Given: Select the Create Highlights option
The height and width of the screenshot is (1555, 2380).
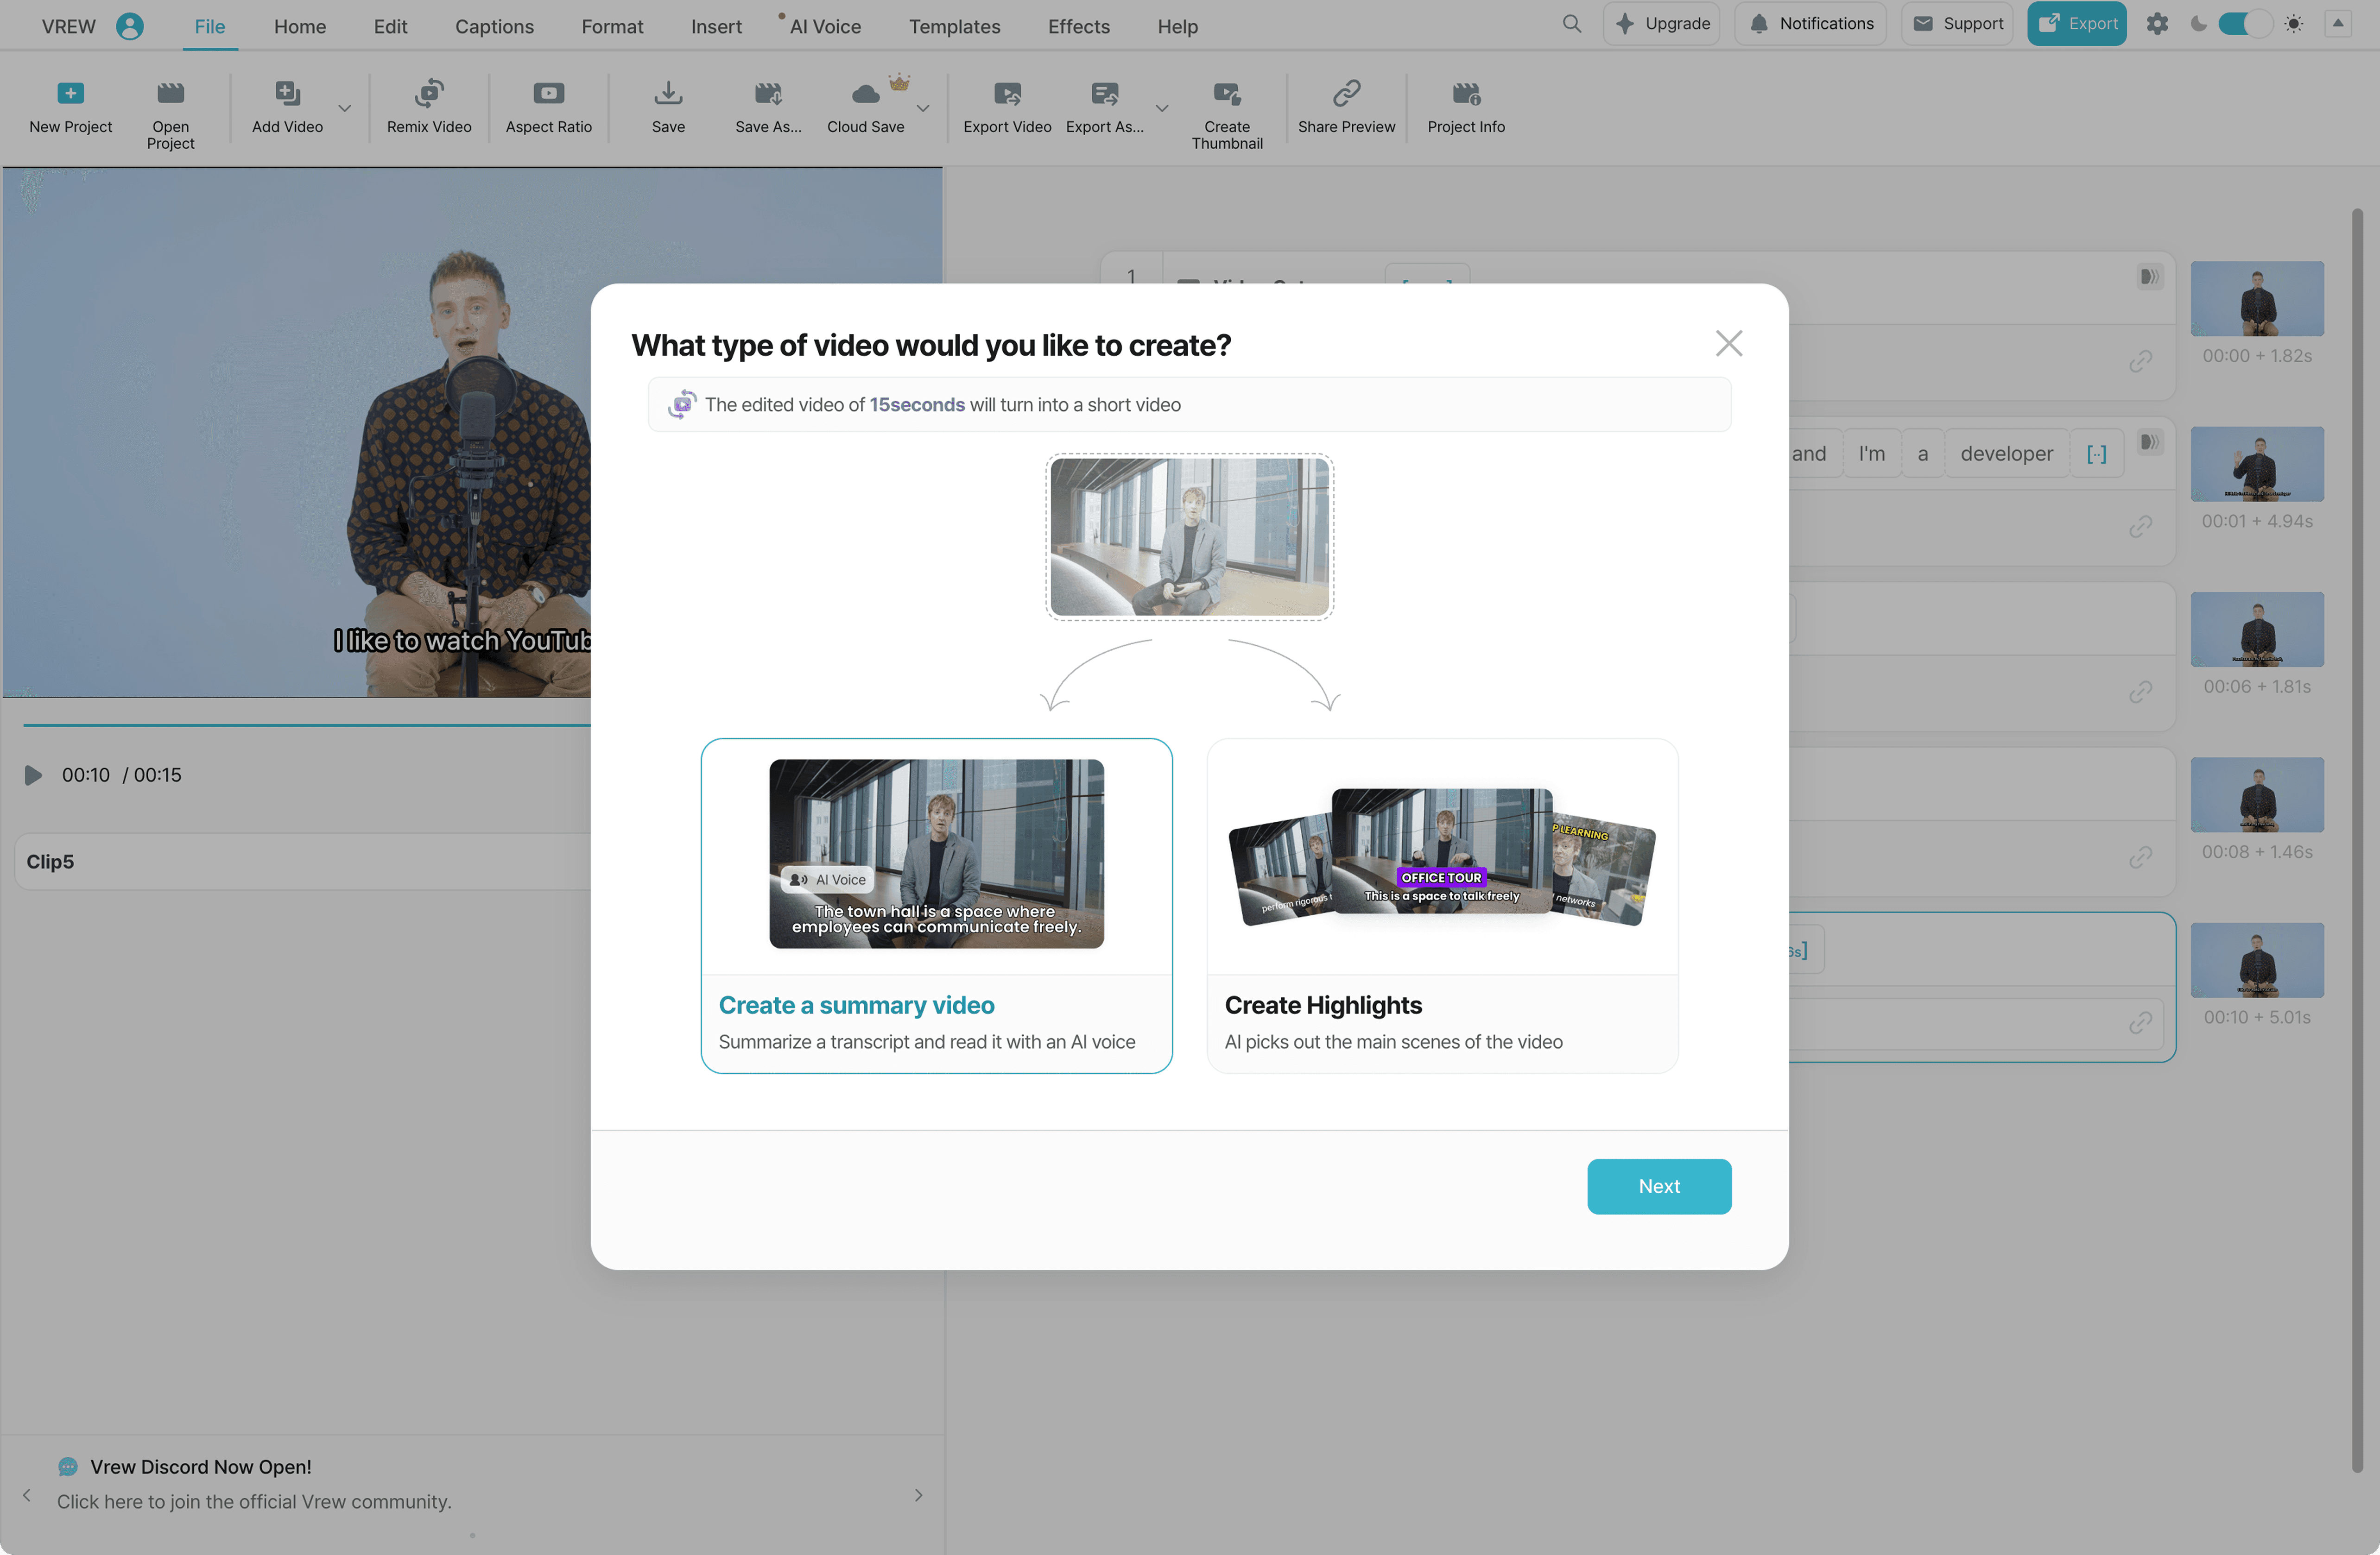Looking at the screenshot, I should coord(1441,906).
